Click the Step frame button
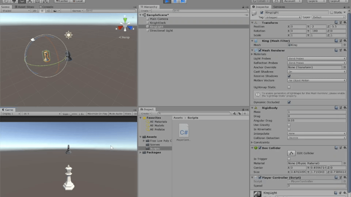This screenshot has width=351, height=197. [x=183, y=1]
